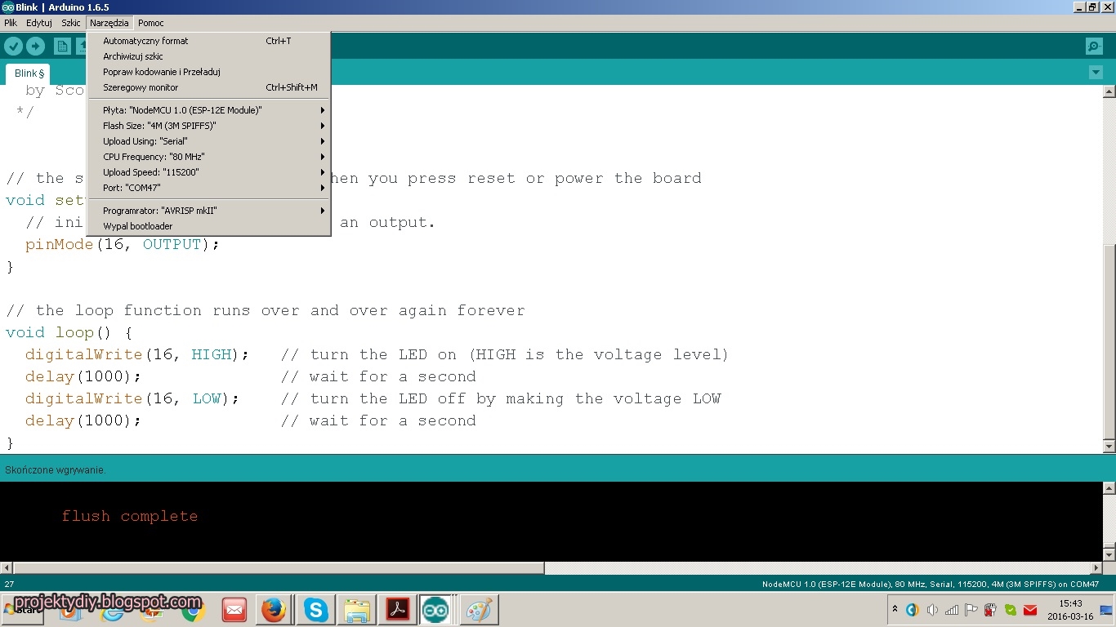Open the file explorer taskbar icon
The width and height of the screenshot is (1116, 627).
point(356,610)
